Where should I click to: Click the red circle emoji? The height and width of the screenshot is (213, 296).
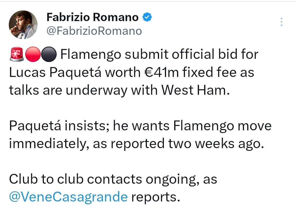(33, 54)
